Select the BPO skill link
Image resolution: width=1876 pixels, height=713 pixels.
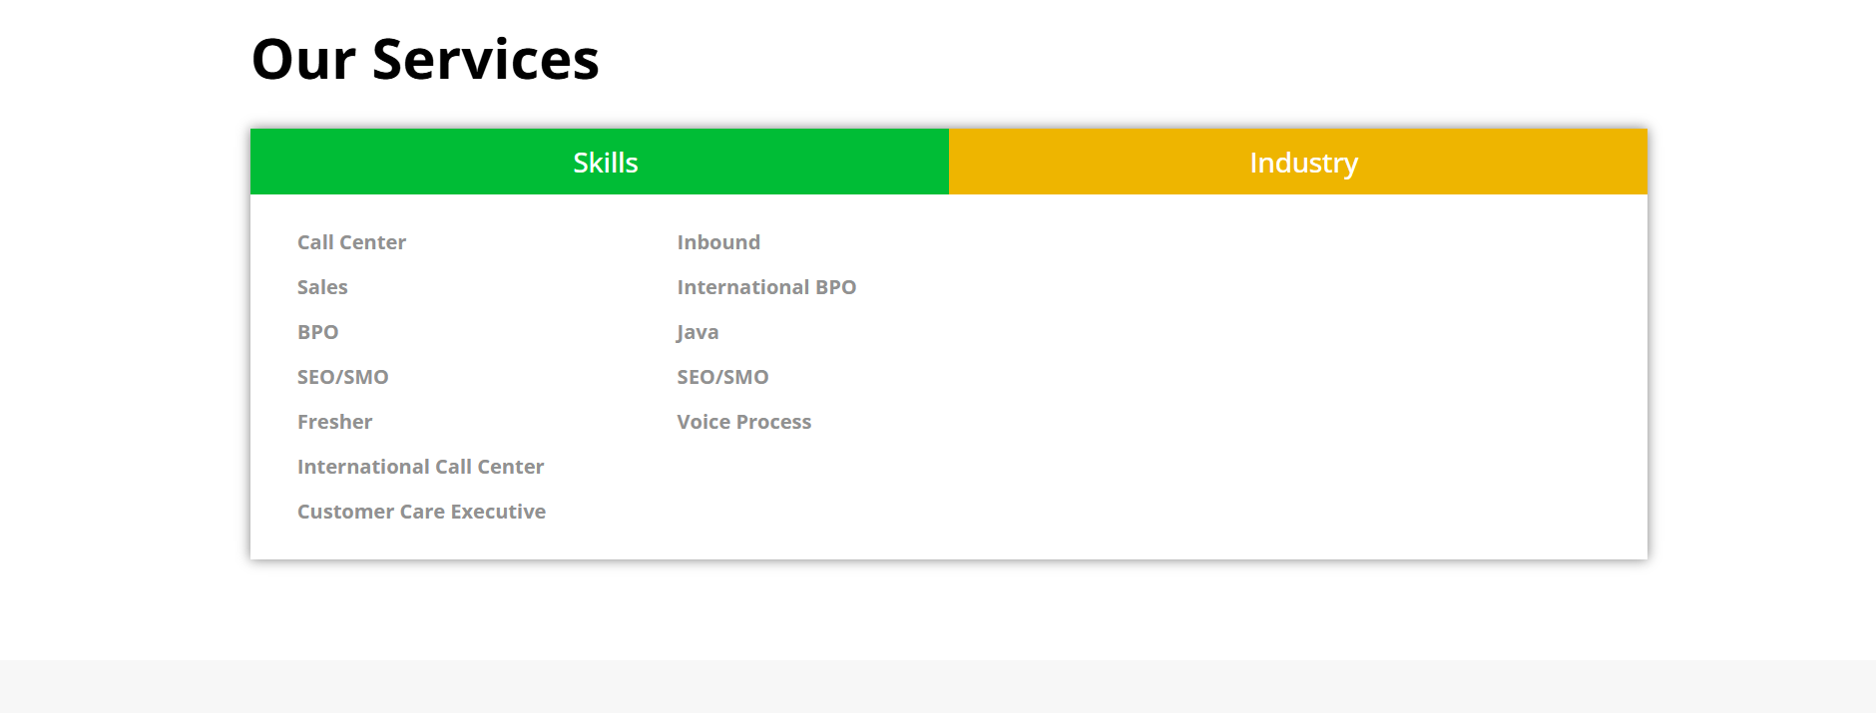[x=318, y=332]
